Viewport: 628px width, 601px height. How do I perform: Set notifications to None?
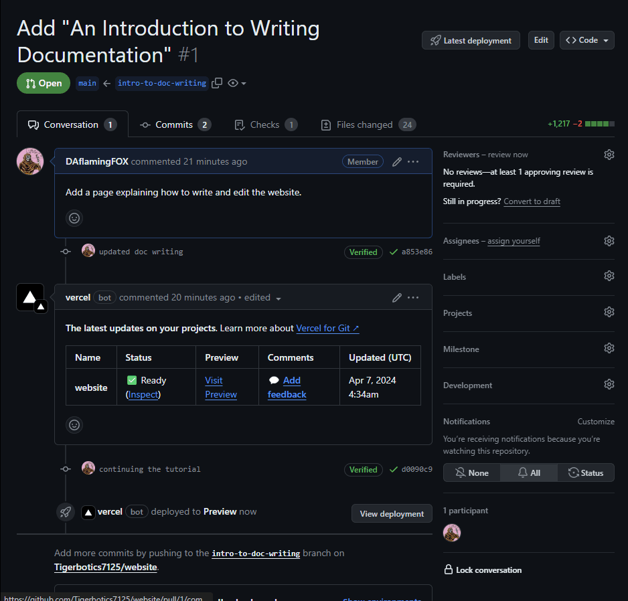coord(472,473)
